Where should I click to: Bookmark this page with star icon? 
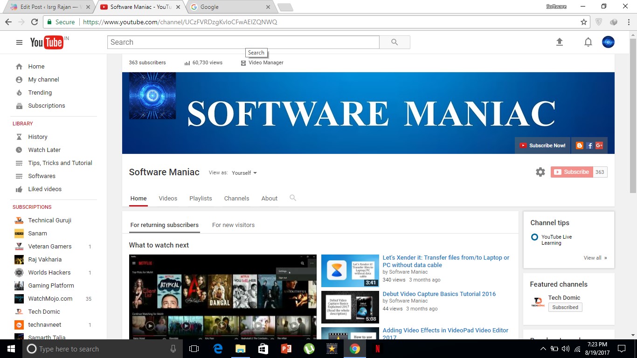click(583, 22)
